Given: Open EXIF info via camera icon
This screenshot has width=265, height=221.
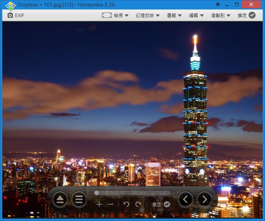Looking at the screenshot, I should point(10,15).
